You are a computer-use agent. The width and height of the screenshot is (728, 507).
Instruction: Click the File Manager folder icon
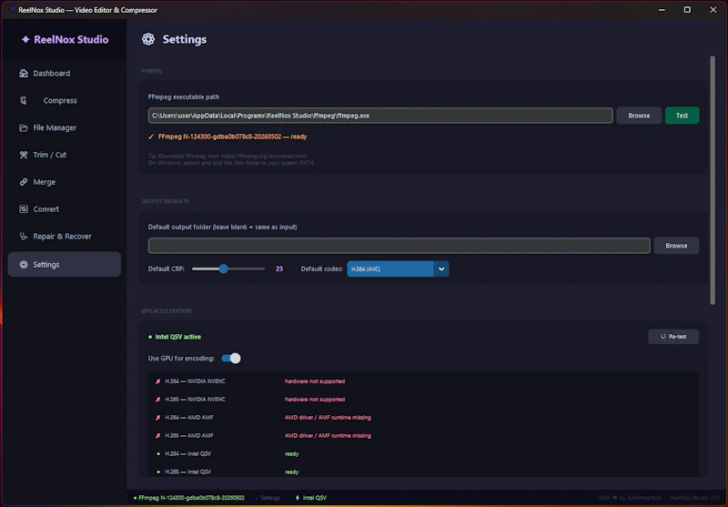(x=24, y=127)
